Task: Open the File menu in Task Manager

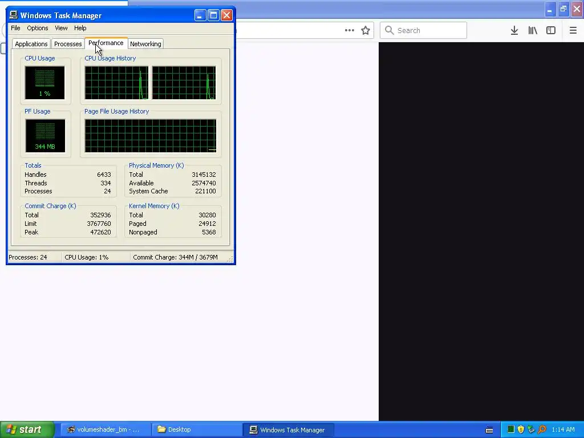Action: (x=15, y=28)
